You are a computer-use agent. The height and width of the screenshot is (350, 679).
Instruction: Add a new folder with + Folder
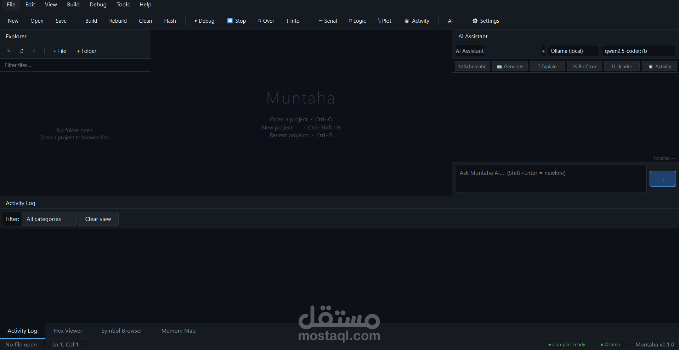pos(86,51)
